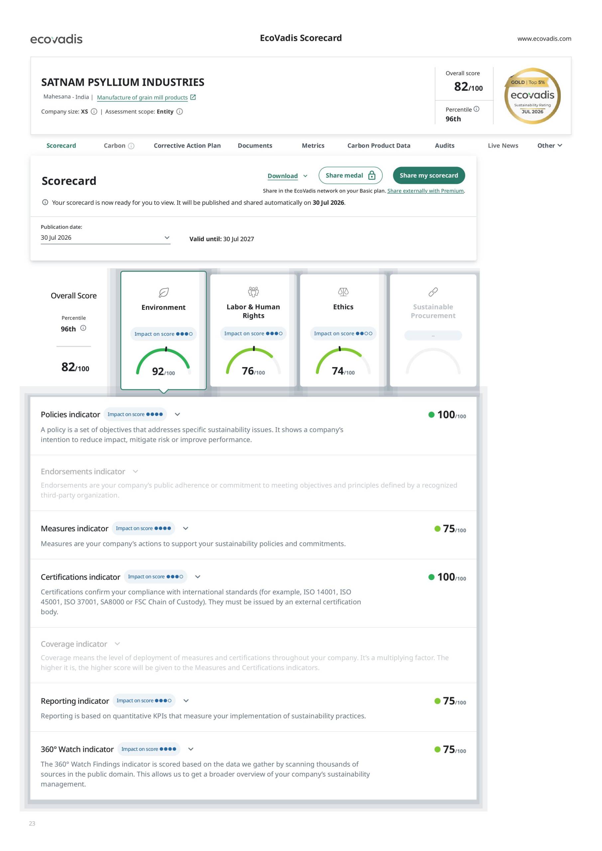Select the Sustainable Procurement card
The width and height of the screenshot is (602, 851).
click(x=433, y=330)
